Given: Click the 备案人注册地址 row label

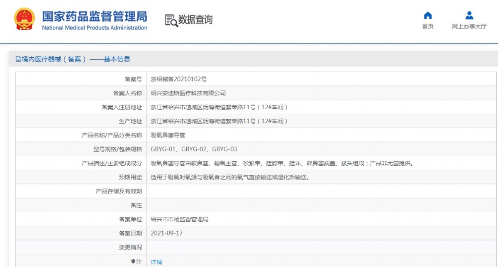Looking at the screenshot, I should [122, 107].
